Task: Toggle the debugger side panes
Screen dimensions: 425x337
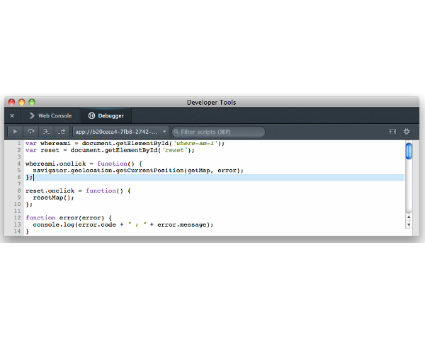Action: pos(392,132)
